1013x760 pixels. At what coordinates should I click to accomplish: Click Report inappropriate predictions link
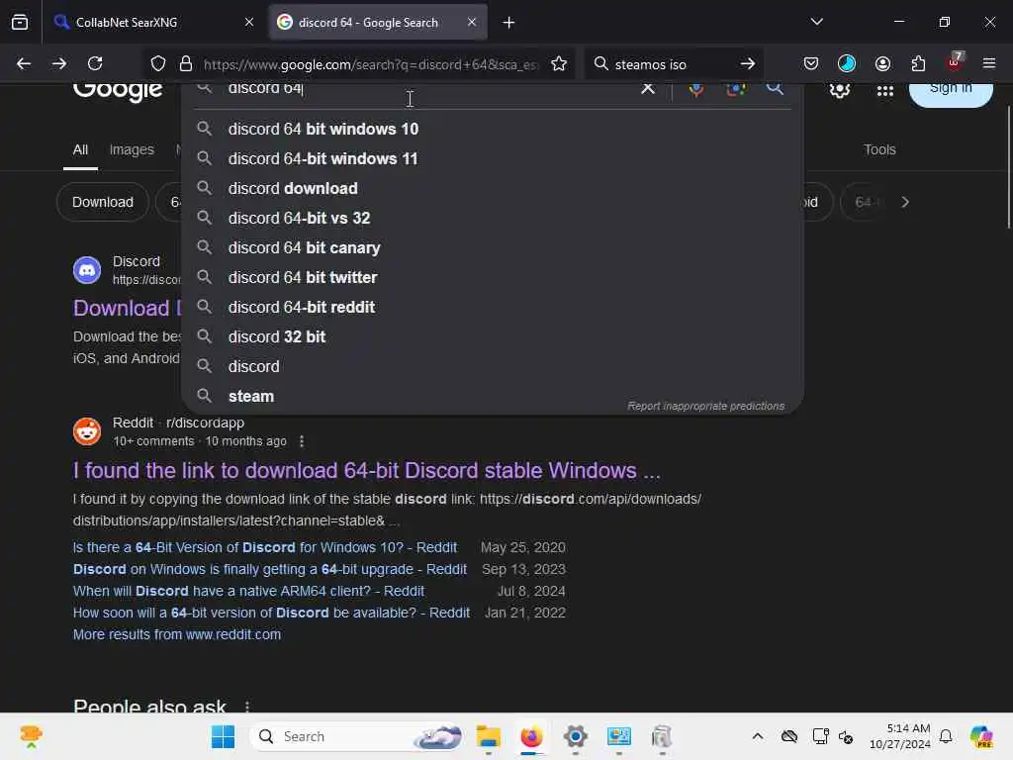(x=705, y=406)
